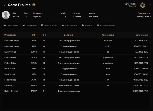Click the 6.1 ВУ comment cell
Screen dimensions: 153x111
click(x=108, y=46)
